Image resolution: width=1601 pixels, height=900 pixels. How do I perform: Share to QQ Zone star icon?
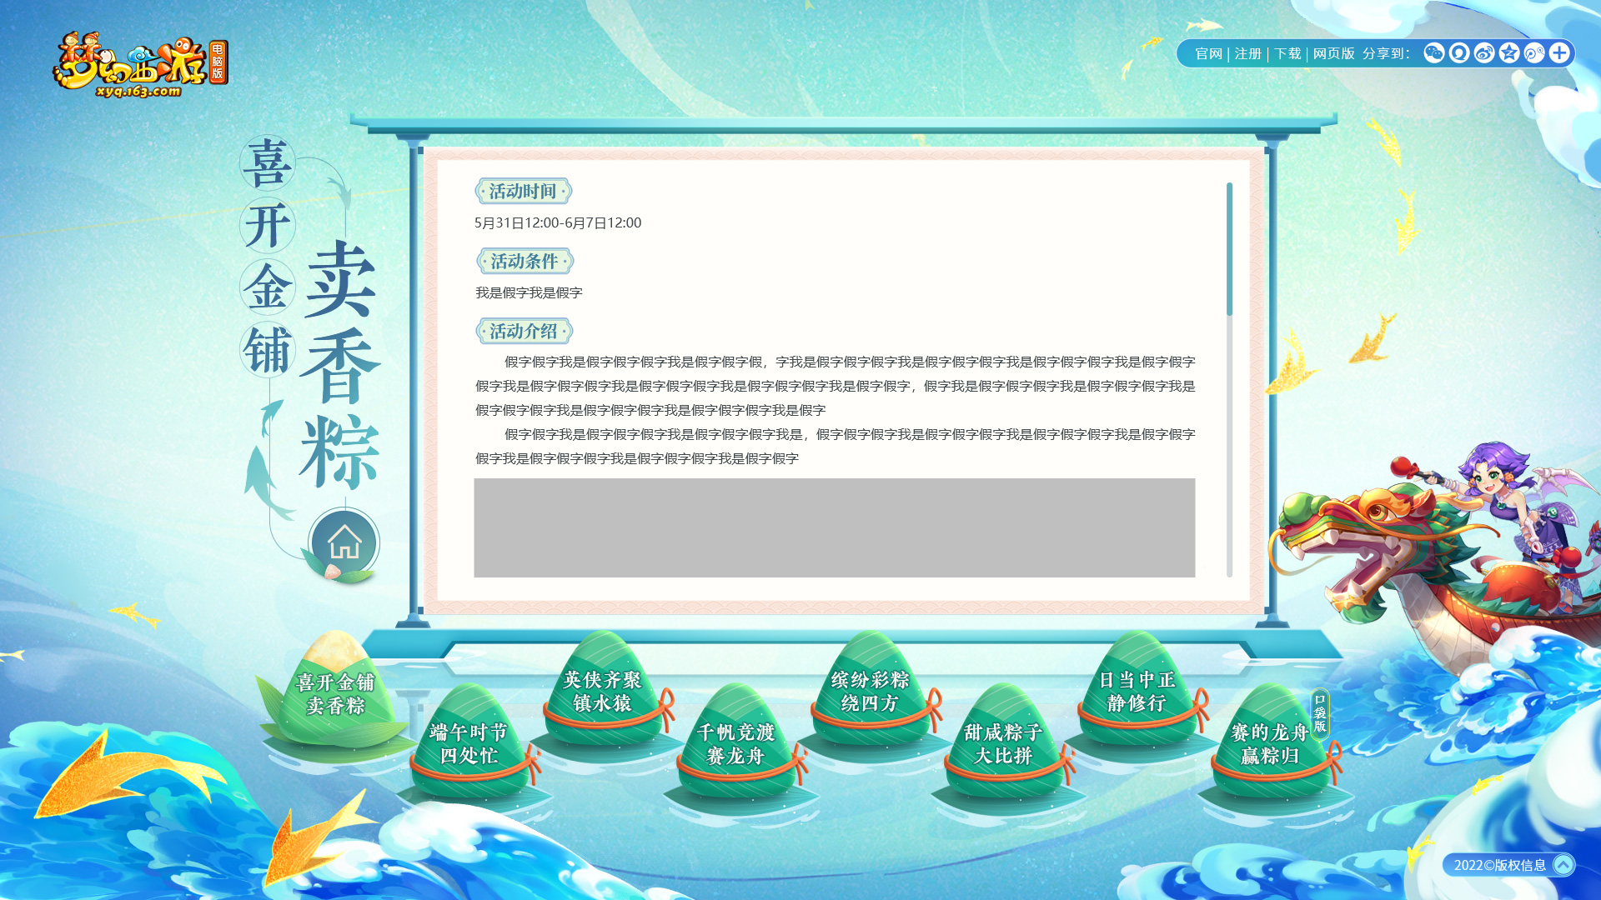tap(1508, 53)
